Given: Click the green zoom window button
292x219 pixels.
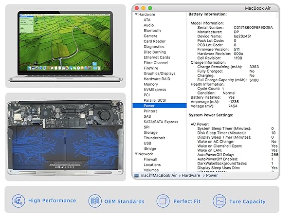Looking at the screenshot, I should pyautogui.click(x=150, y=8).
